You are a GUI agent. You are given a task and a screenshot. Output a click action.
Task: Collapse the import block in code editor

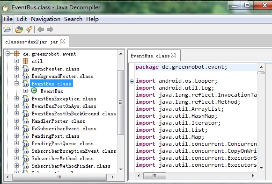(x=132, y=81)
